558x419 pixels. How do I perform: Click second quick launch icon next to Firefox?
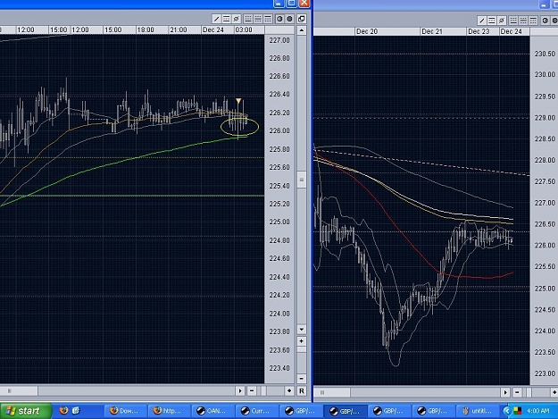[76, 410]
